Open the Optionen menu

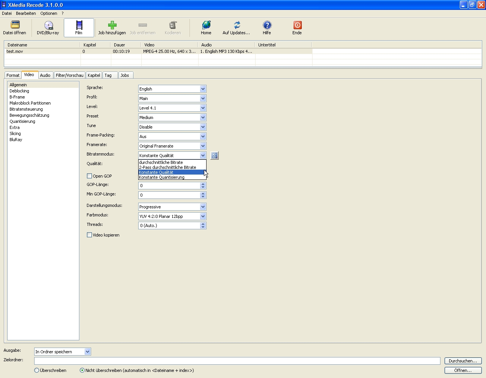(49, 13)
